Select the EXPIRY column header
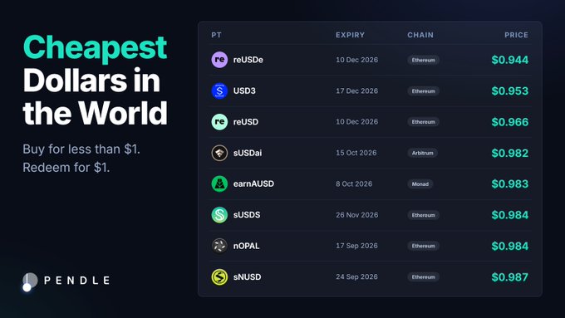 pyautogui.click(x=351, y=35)
